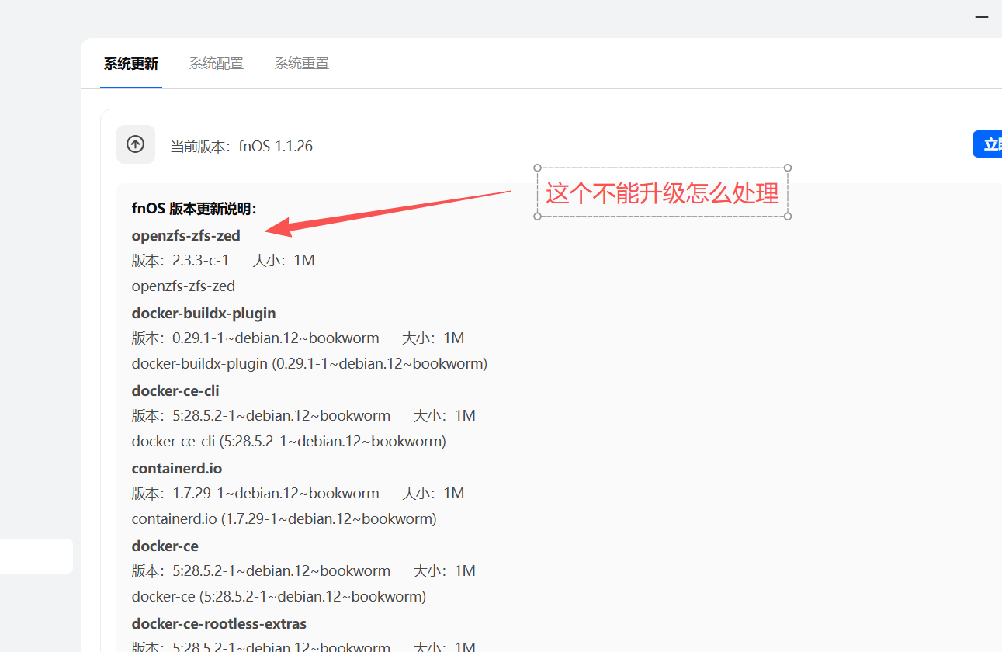Click the docker-ce-cli (5:28.5.2-1~debian.12~bookworm) description
The width and height of the screenshot is (1002, 652).
pyautogui.click(x=289, y=441)
